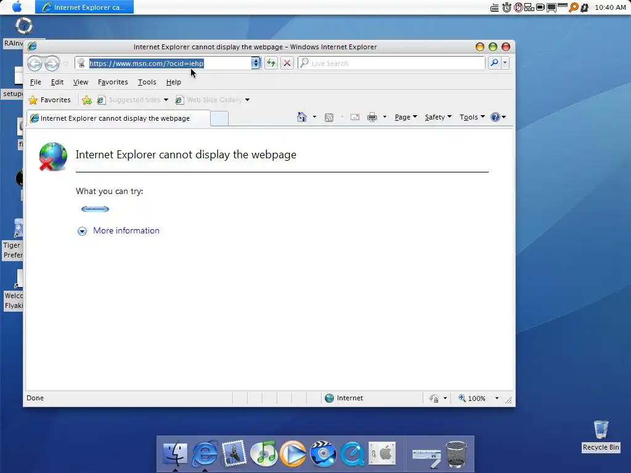Screen dimensions: 631x473
Task: Open the Edit menu
Action: coord(57,82)
